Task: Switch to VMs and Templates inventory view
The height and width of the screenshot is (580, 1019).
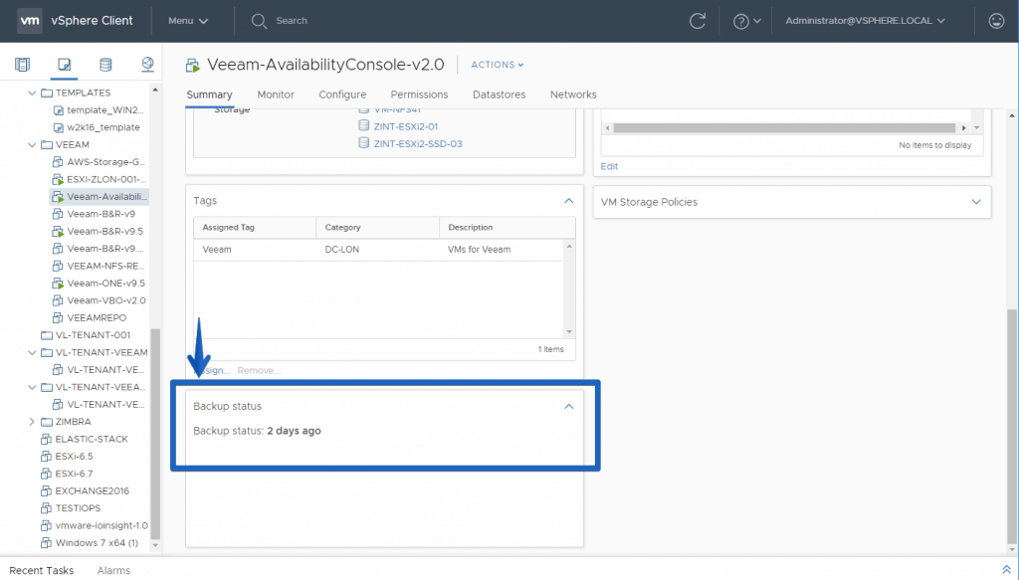Action: (x=64, y=65)
